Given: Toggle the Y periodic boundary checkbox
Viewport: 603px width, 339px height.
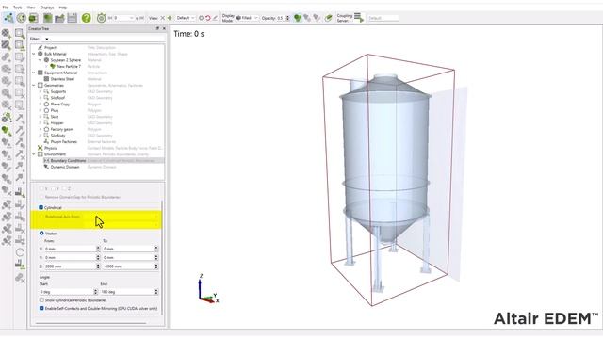Looking at the screenshot, I should 54,188.
